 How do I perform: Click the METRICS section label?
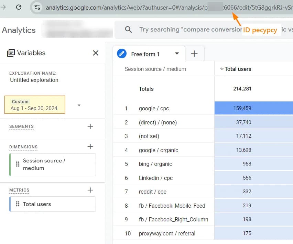coord(19,190)
